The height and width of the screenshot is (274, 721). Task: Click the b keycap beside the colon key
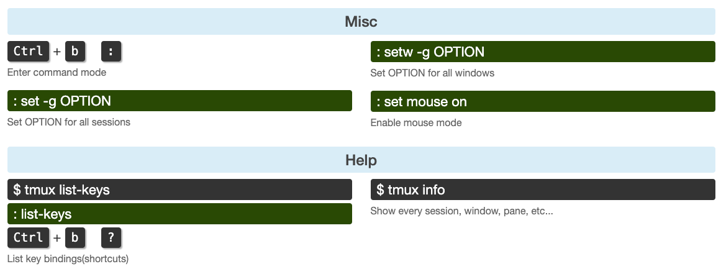pos(75,52)
